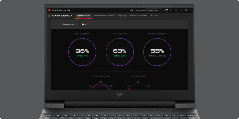The image size is (239, 119).
Task: Open the hamburger menu beside OMEN LAPTOP
Action: (x=49, y=16)
